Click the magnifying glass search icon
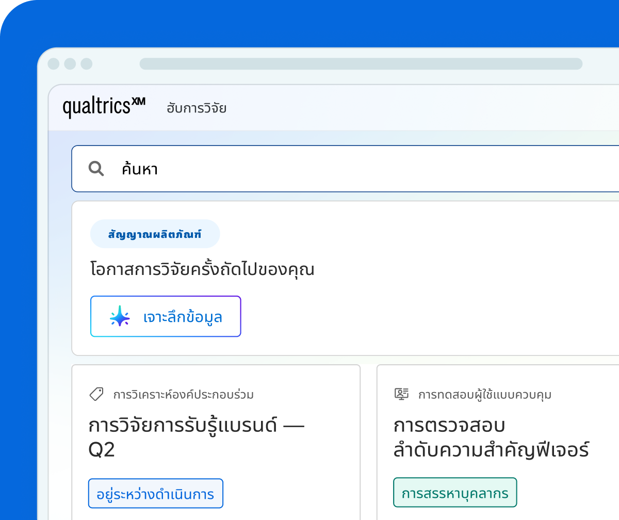 coord(96,169)
